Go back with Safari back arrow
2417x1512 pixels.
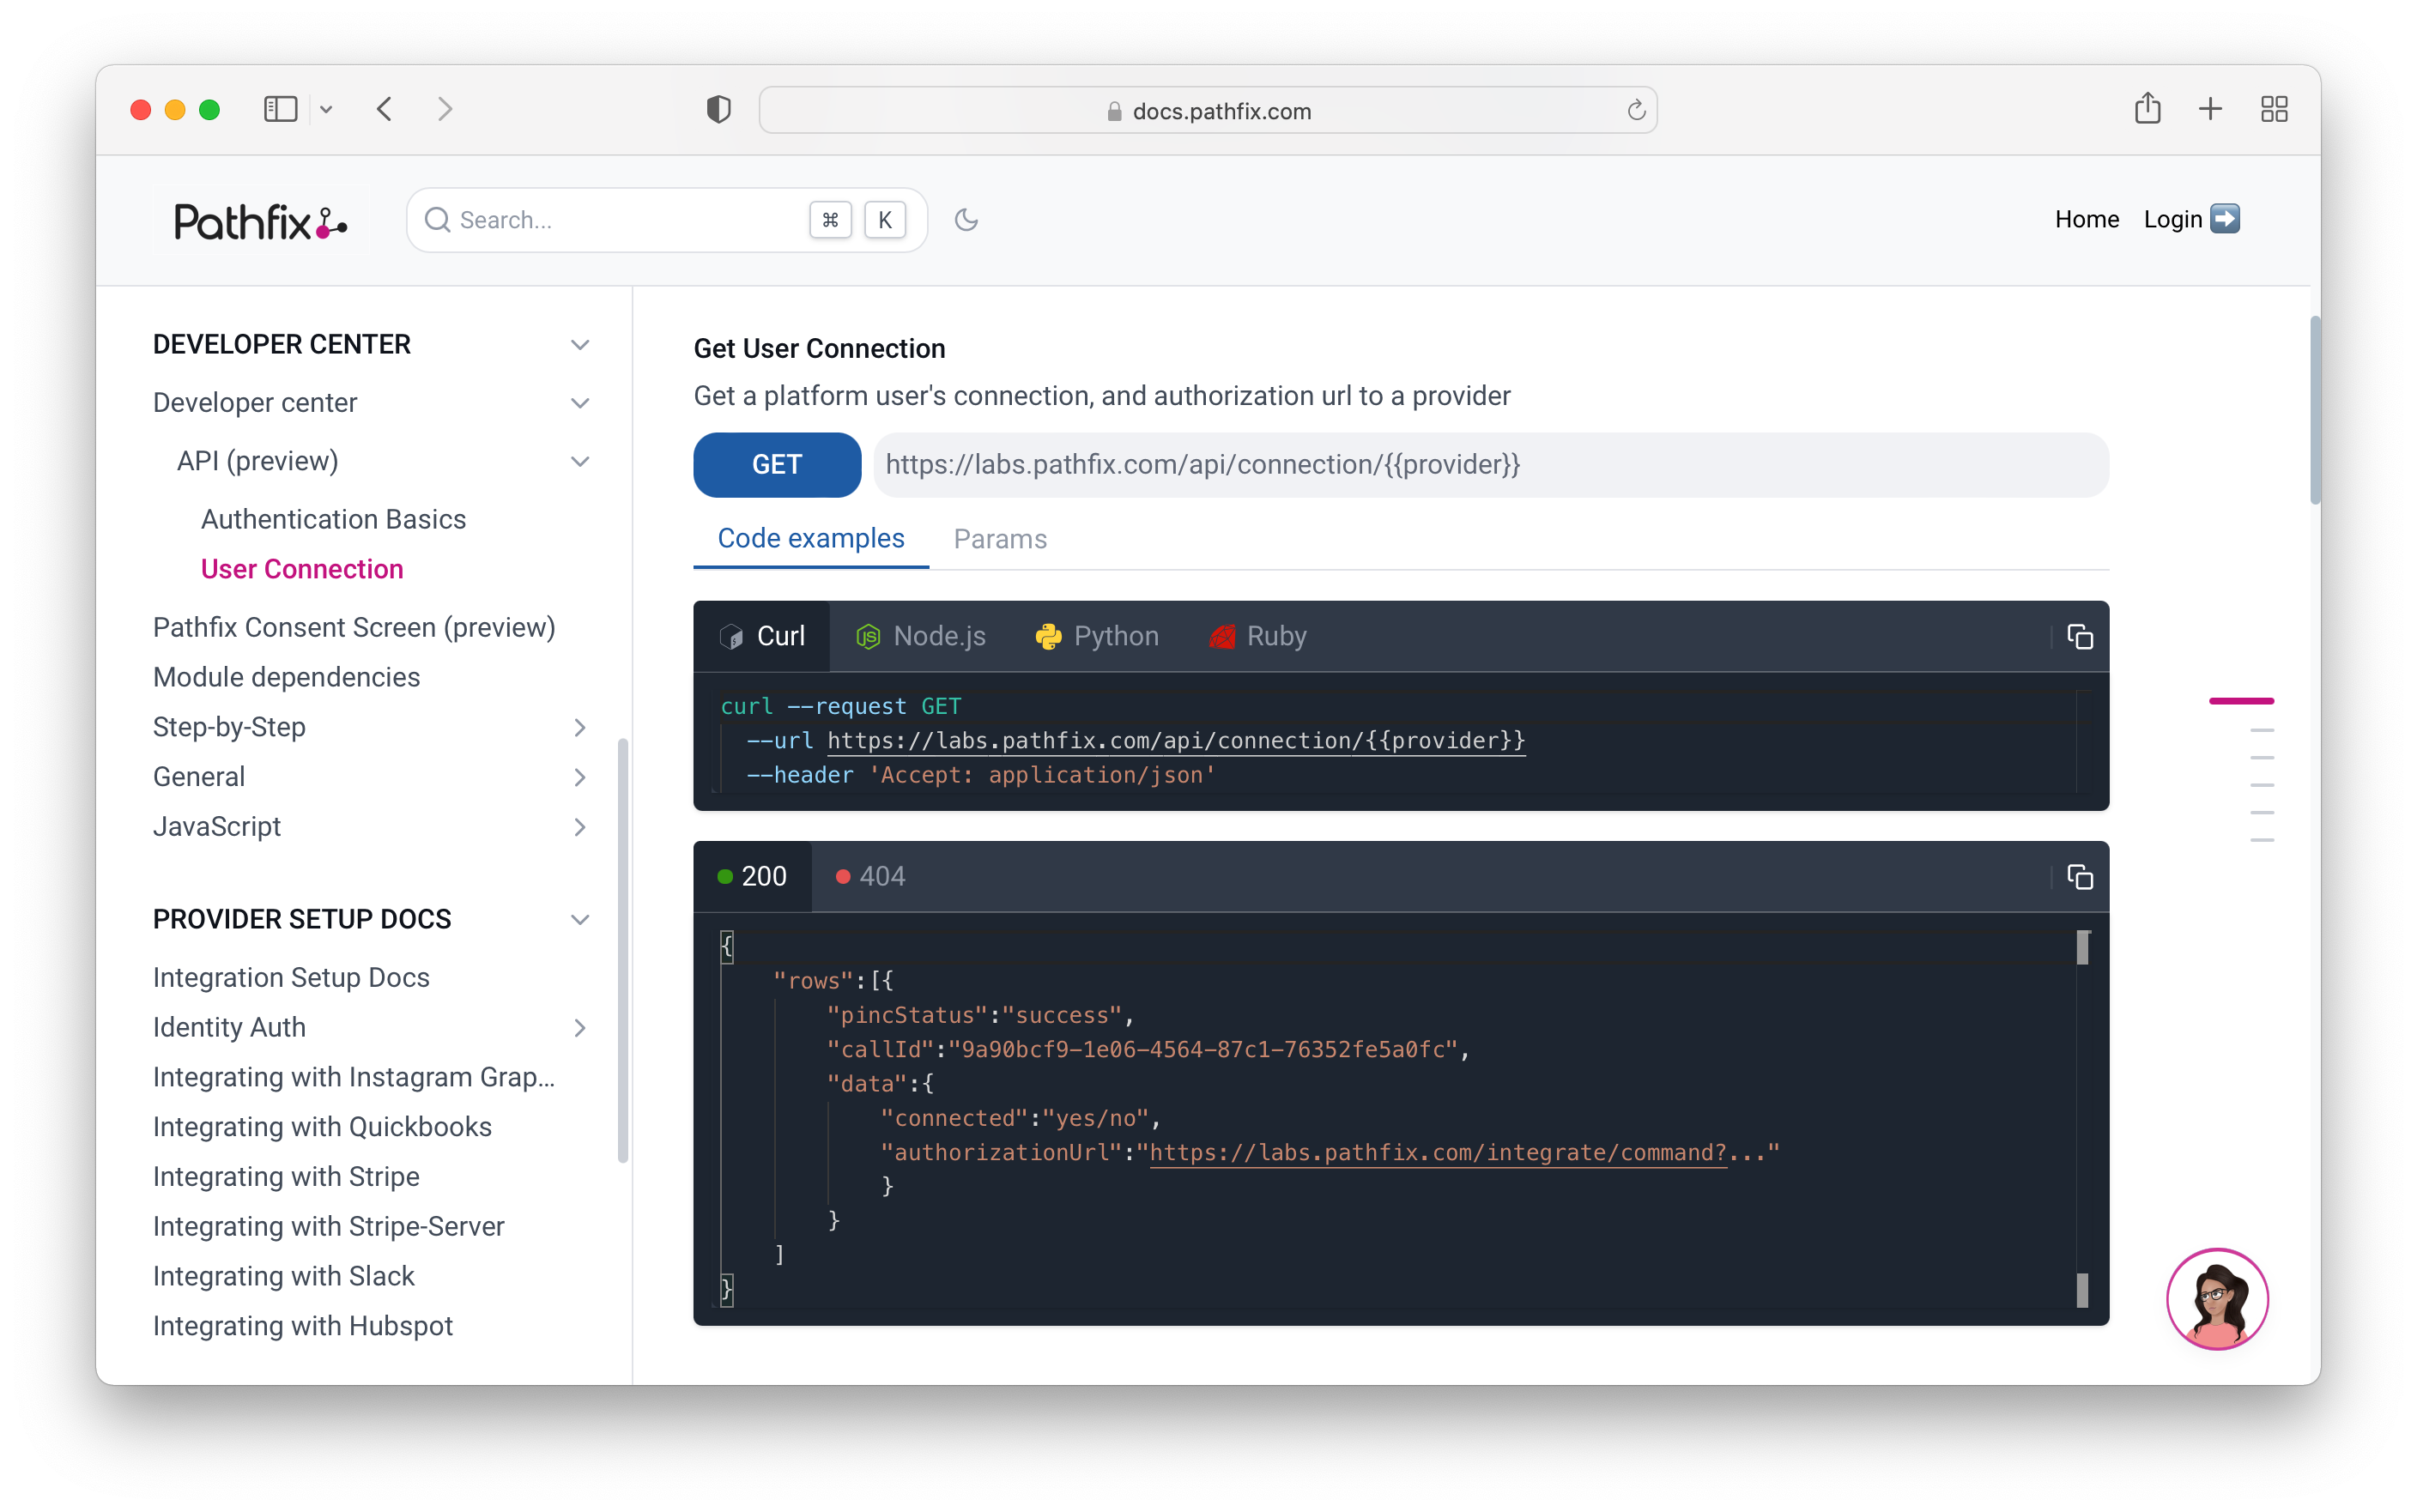coord(385,109)
